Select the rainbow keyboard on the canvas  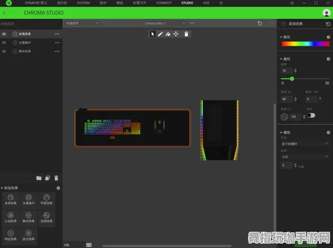(112, 127)
